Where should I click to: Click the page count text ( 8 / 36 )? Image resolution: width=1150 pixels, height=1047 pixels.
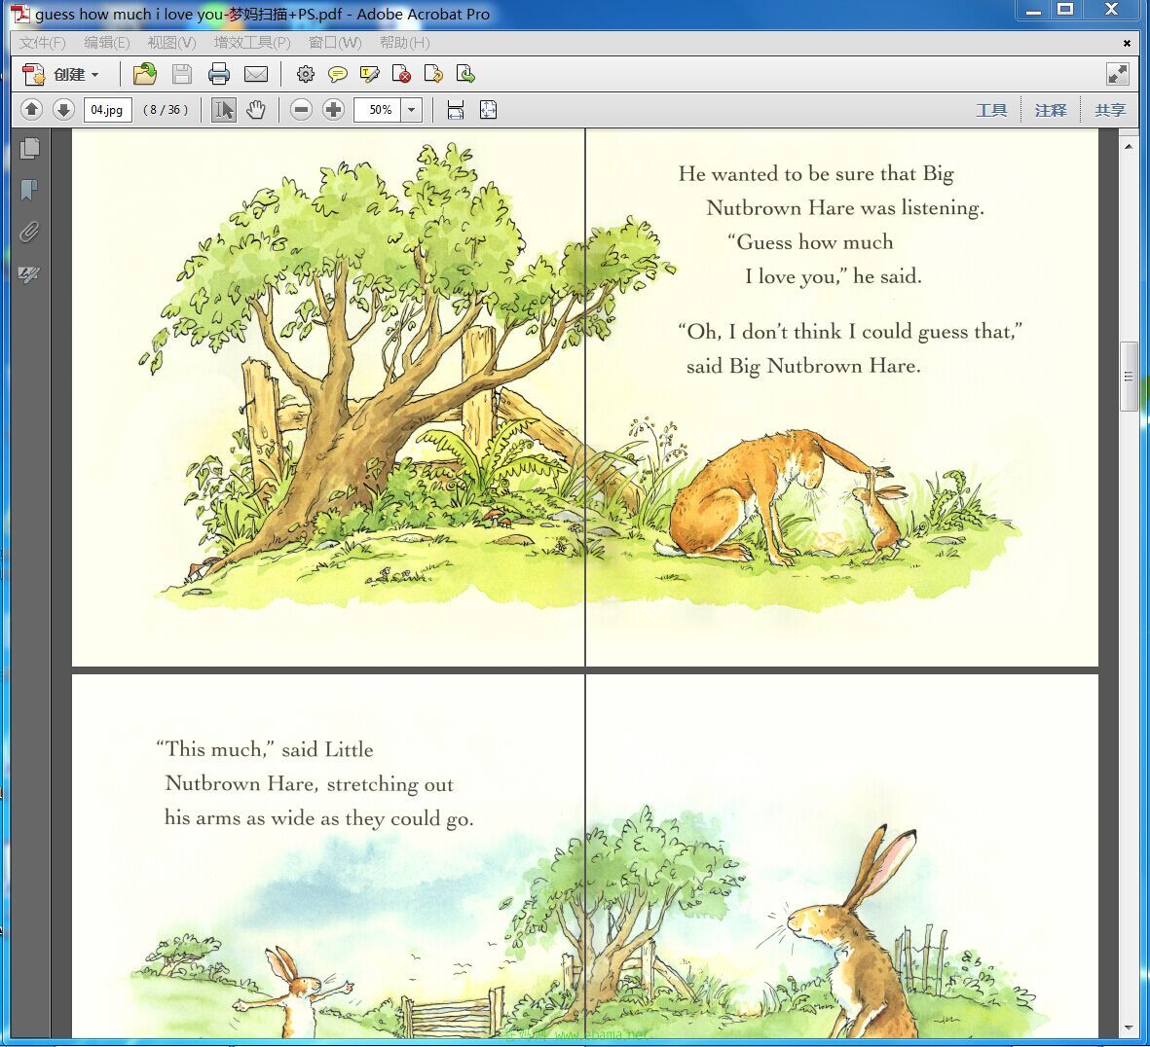point(165,110)
